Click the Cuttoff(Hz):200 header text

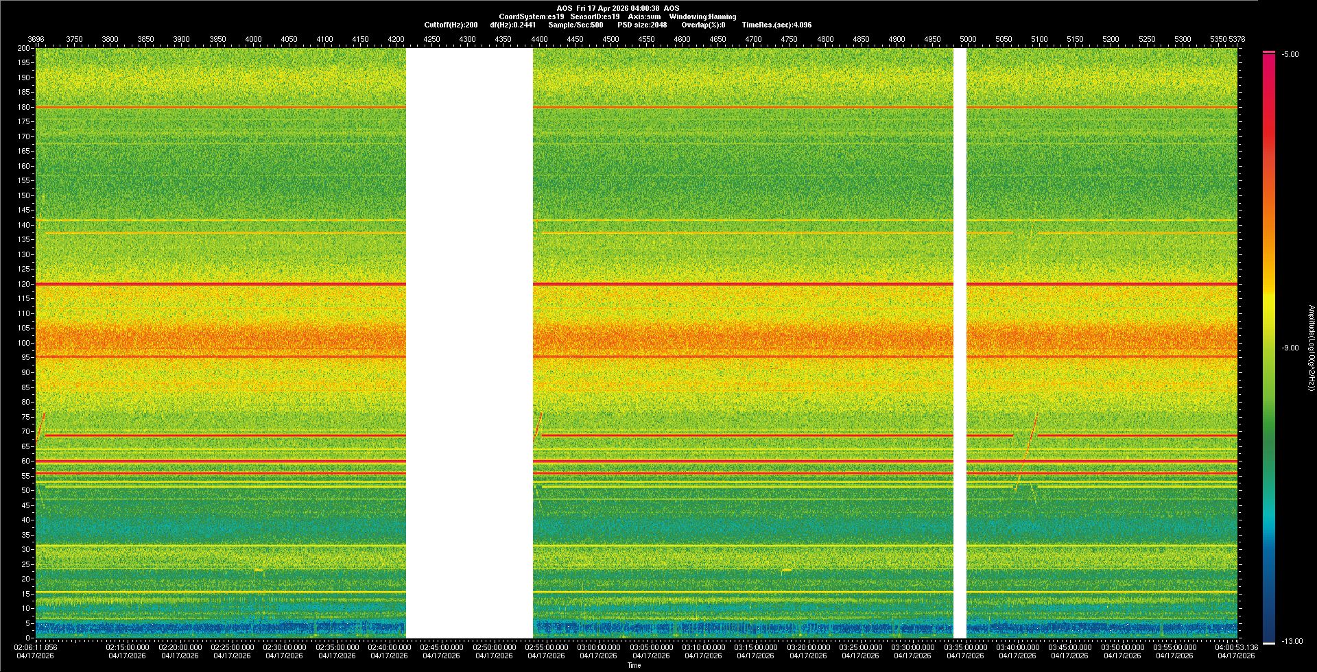tap(451, 25)
